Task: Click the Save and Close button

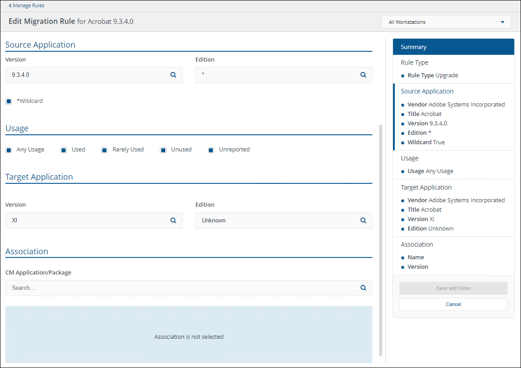Action: 453,288
